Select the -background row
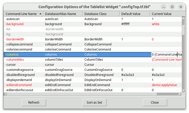189x113 pixels. point(23,24)
